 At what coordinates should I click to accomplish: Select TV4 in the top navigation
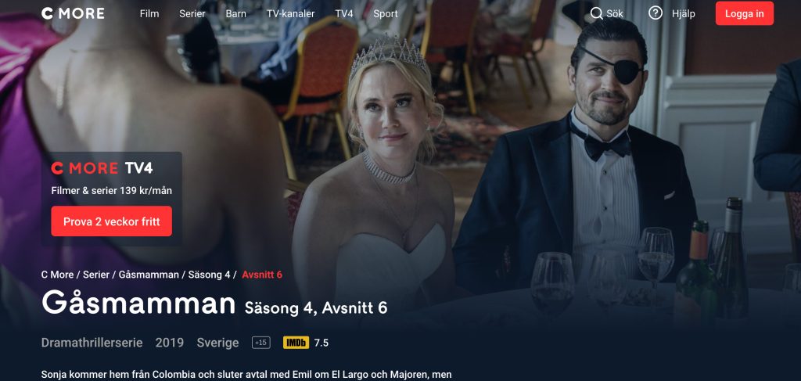click(x=344, y=14)
